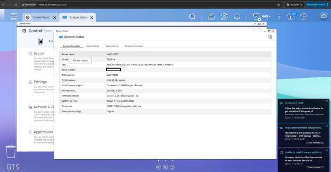Image resolution: width=331 pixels, height=172 pixels.
Task: Open NAS user account menu
Action: click(262, 17)
